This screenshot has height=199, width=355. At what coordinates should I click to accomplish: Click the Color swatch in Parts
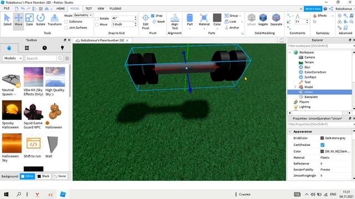point(217,18)
